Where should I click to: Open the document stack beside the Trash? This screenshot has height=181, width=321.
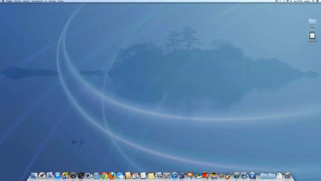point(280,176)
